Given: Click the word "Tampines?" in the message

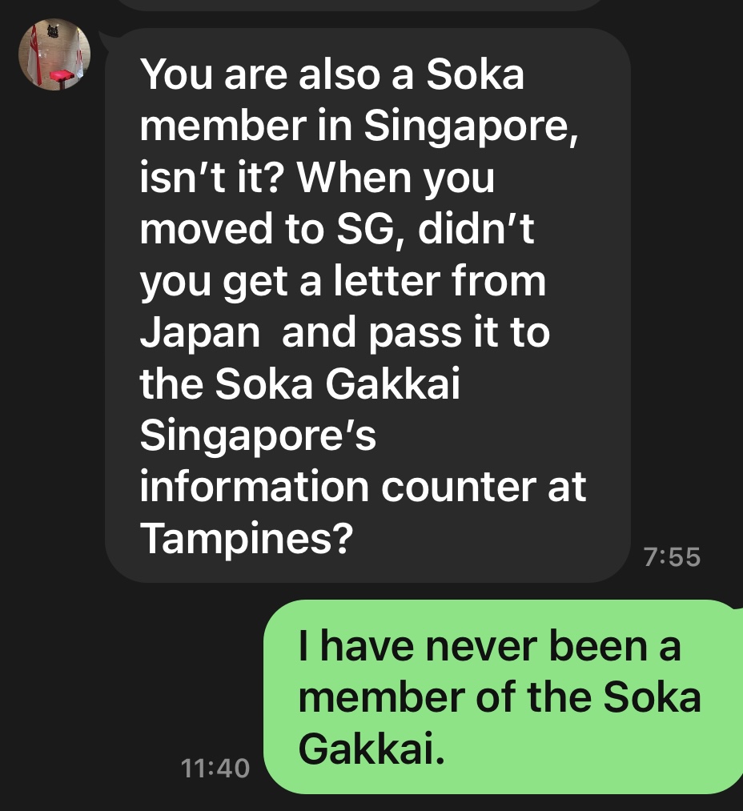Looking at the screenshot, I should click(247, 540).
